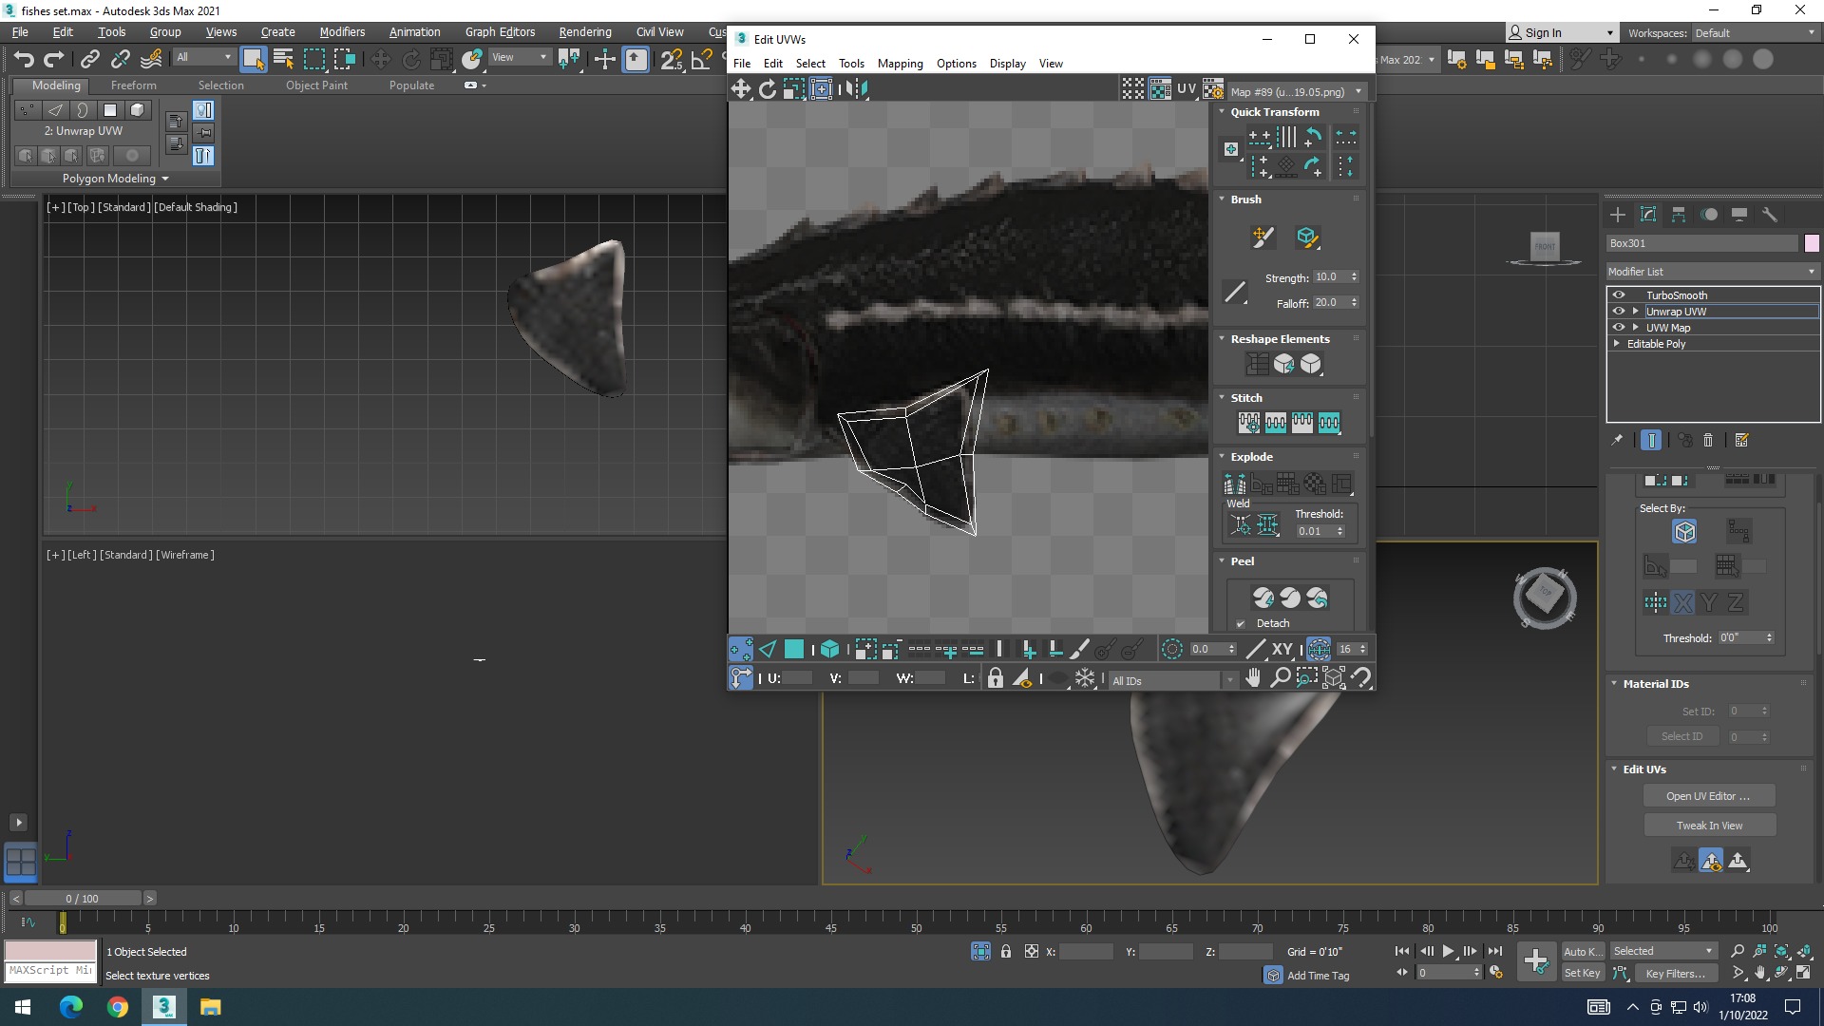Click Select and Link chain icon
Image resolution: width=1824 pixels, height=1026 pixels.
point(90,59)
